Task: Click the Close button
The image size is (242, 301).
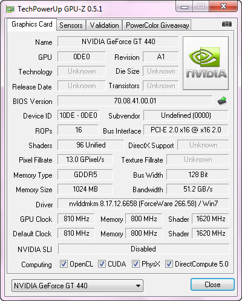Action: pyautogui.click(x=212, y=285)
